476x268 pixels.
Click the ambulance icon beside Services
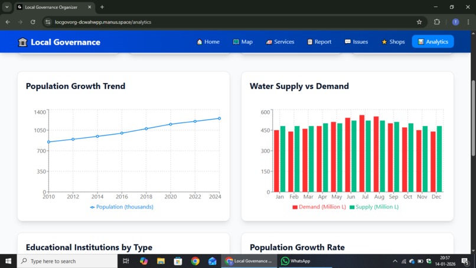pos(269,42)
